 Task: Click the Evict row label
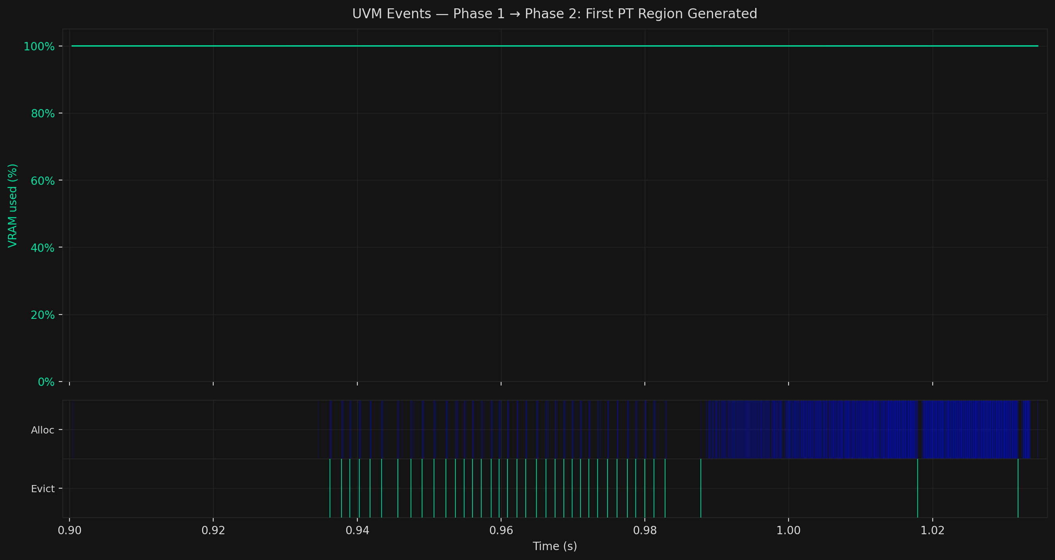click(43, 488)
